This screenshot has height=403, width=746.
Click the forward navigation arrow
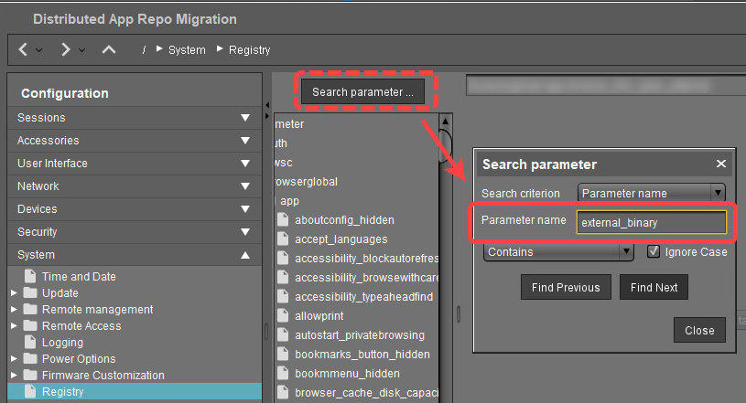[x=66, y=49]
